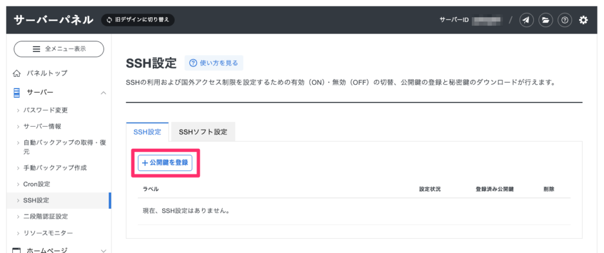Open the settings gear icon
The height and width of the screenshot is (253, 604).
click(583, 20)
